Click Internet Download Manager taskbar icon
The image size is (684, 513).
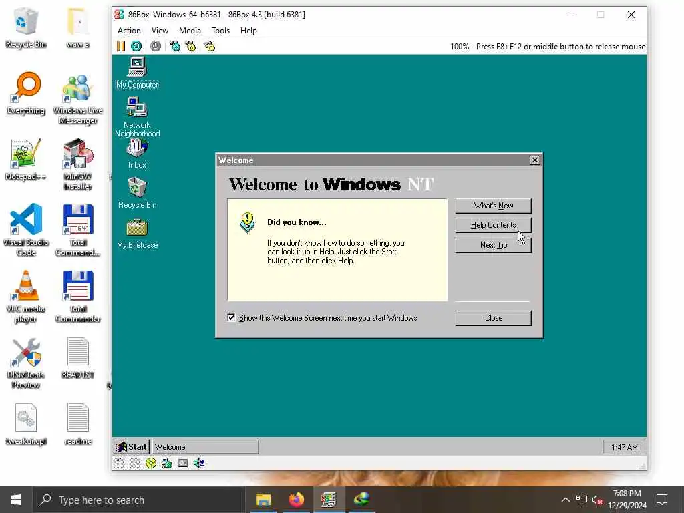point(361,500)
